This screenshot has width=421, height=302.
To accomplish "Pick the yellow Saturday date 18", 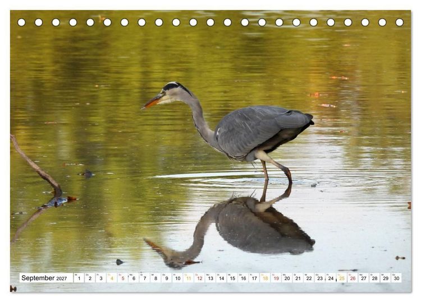I will (x=266, y=278).
